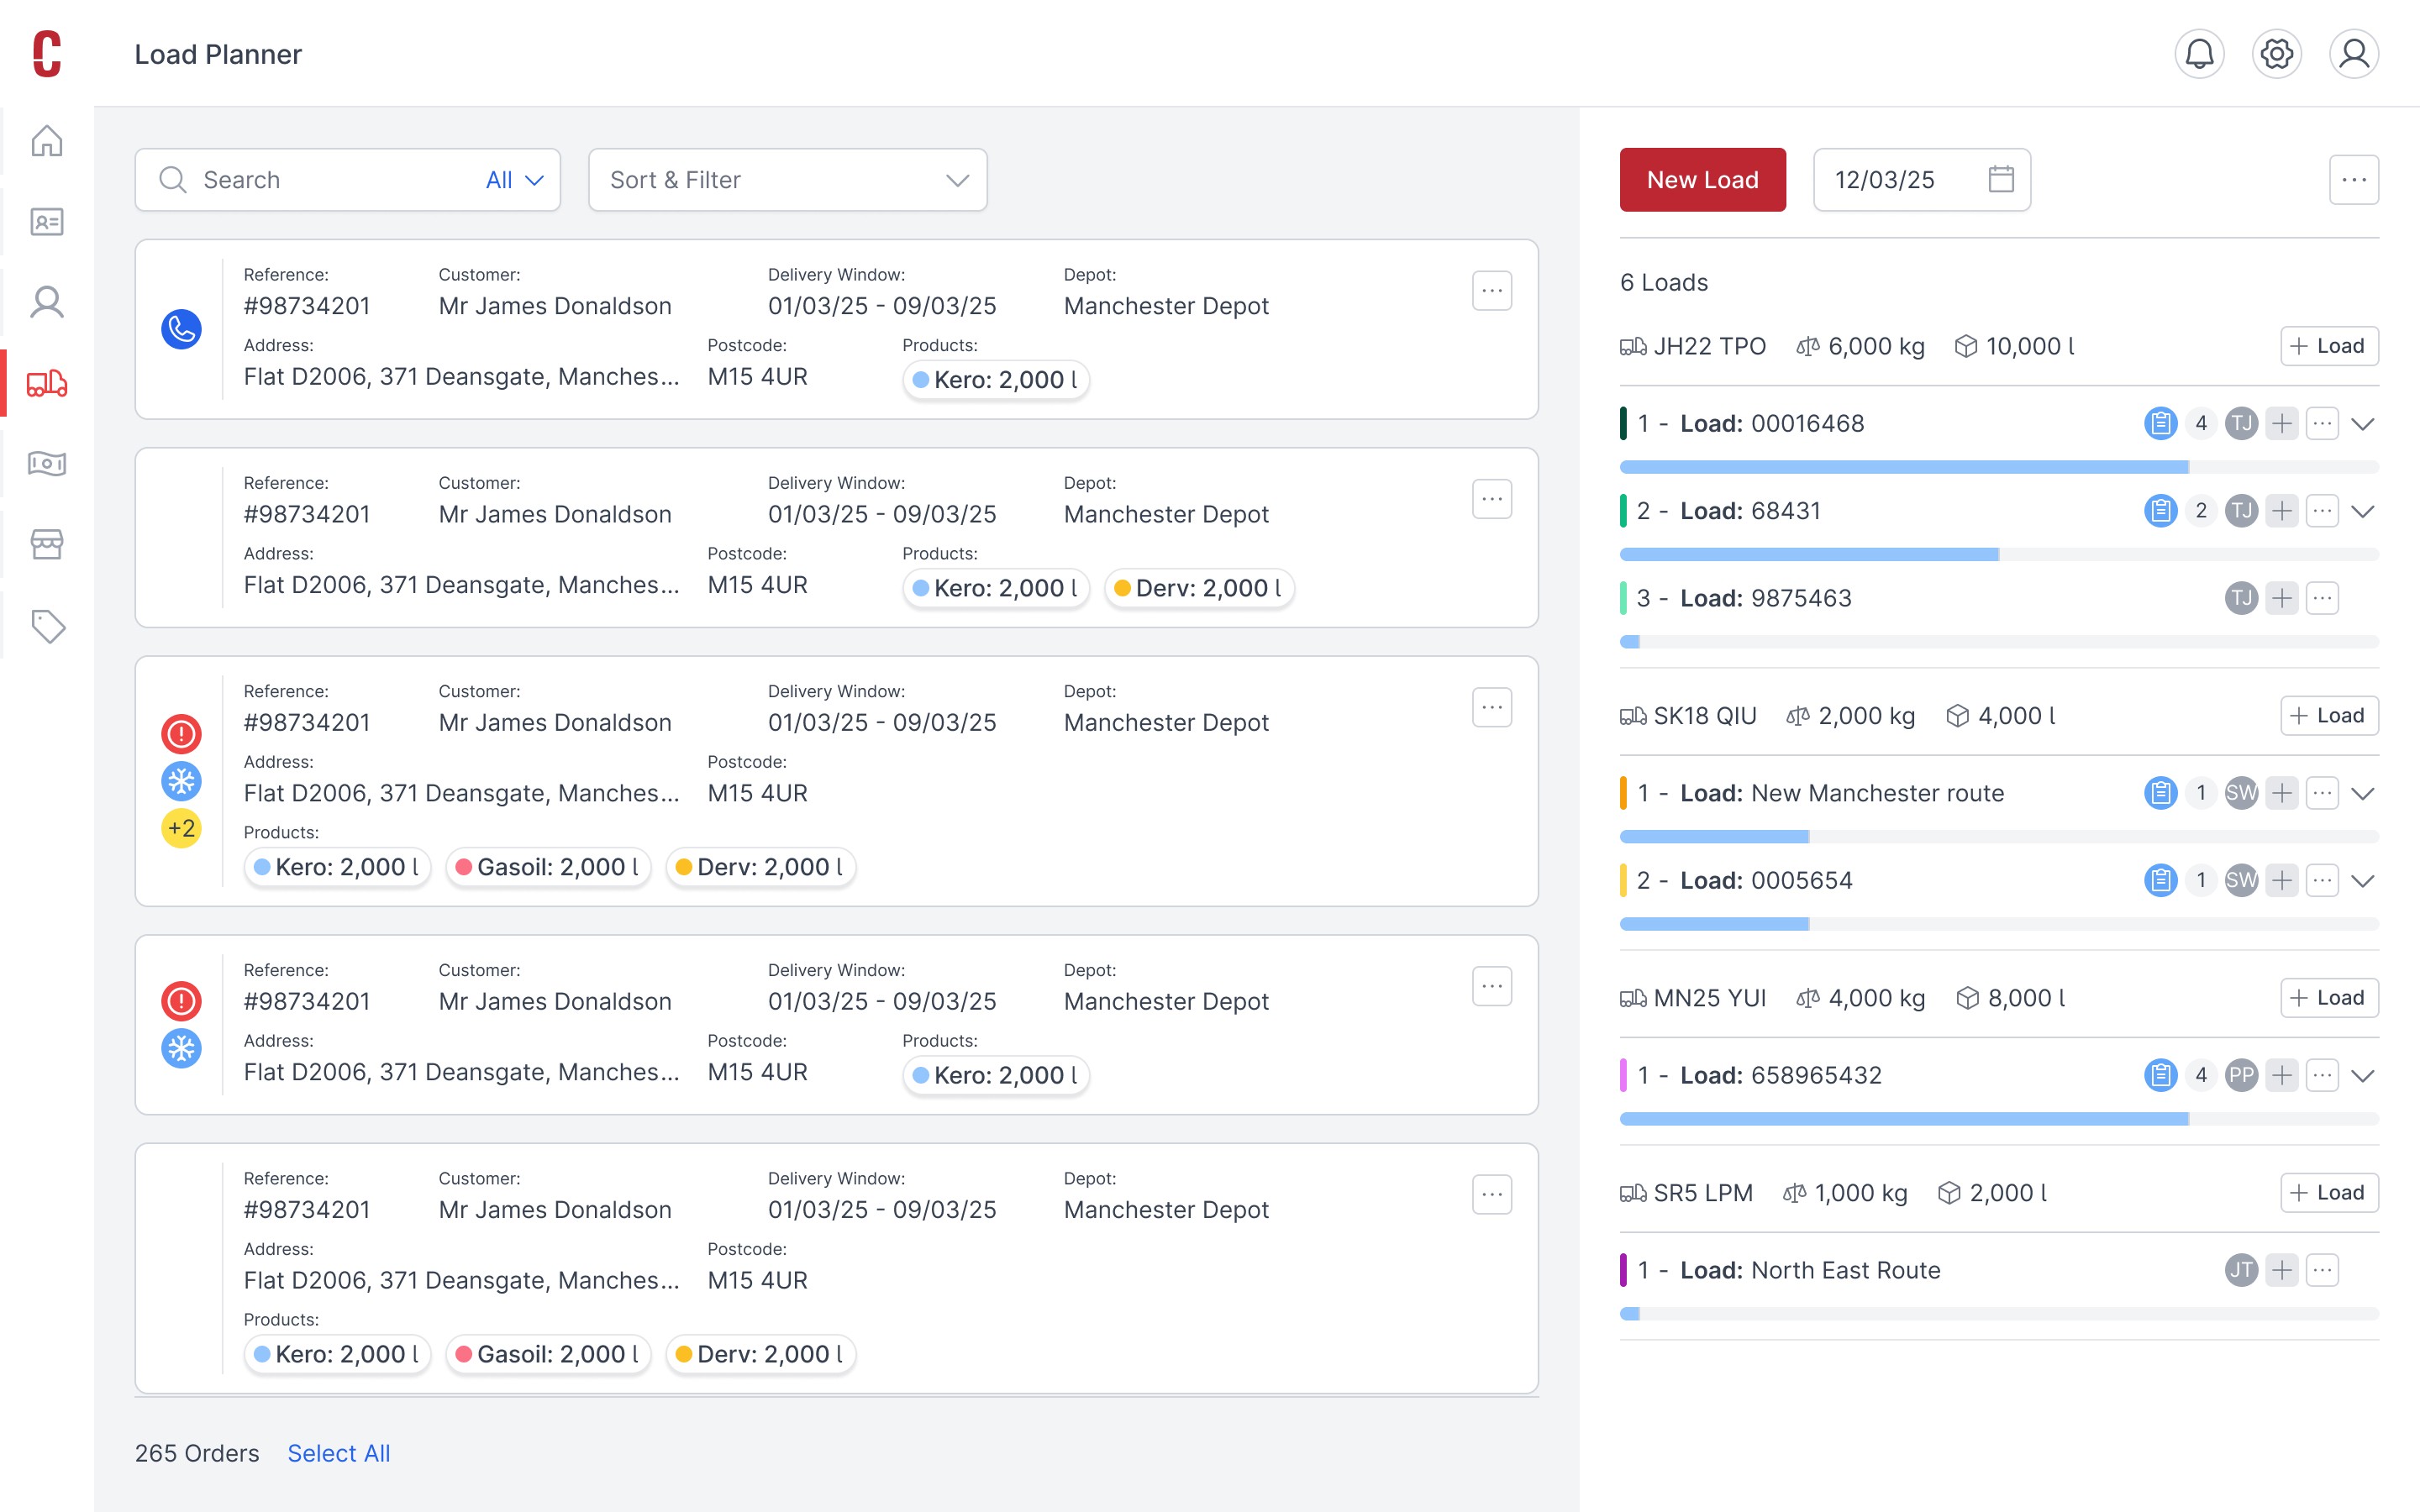This screenshot has height=1512, width=2420.
Task: Click plus icon on Load 658965432
Action: coord(2281,1075)
